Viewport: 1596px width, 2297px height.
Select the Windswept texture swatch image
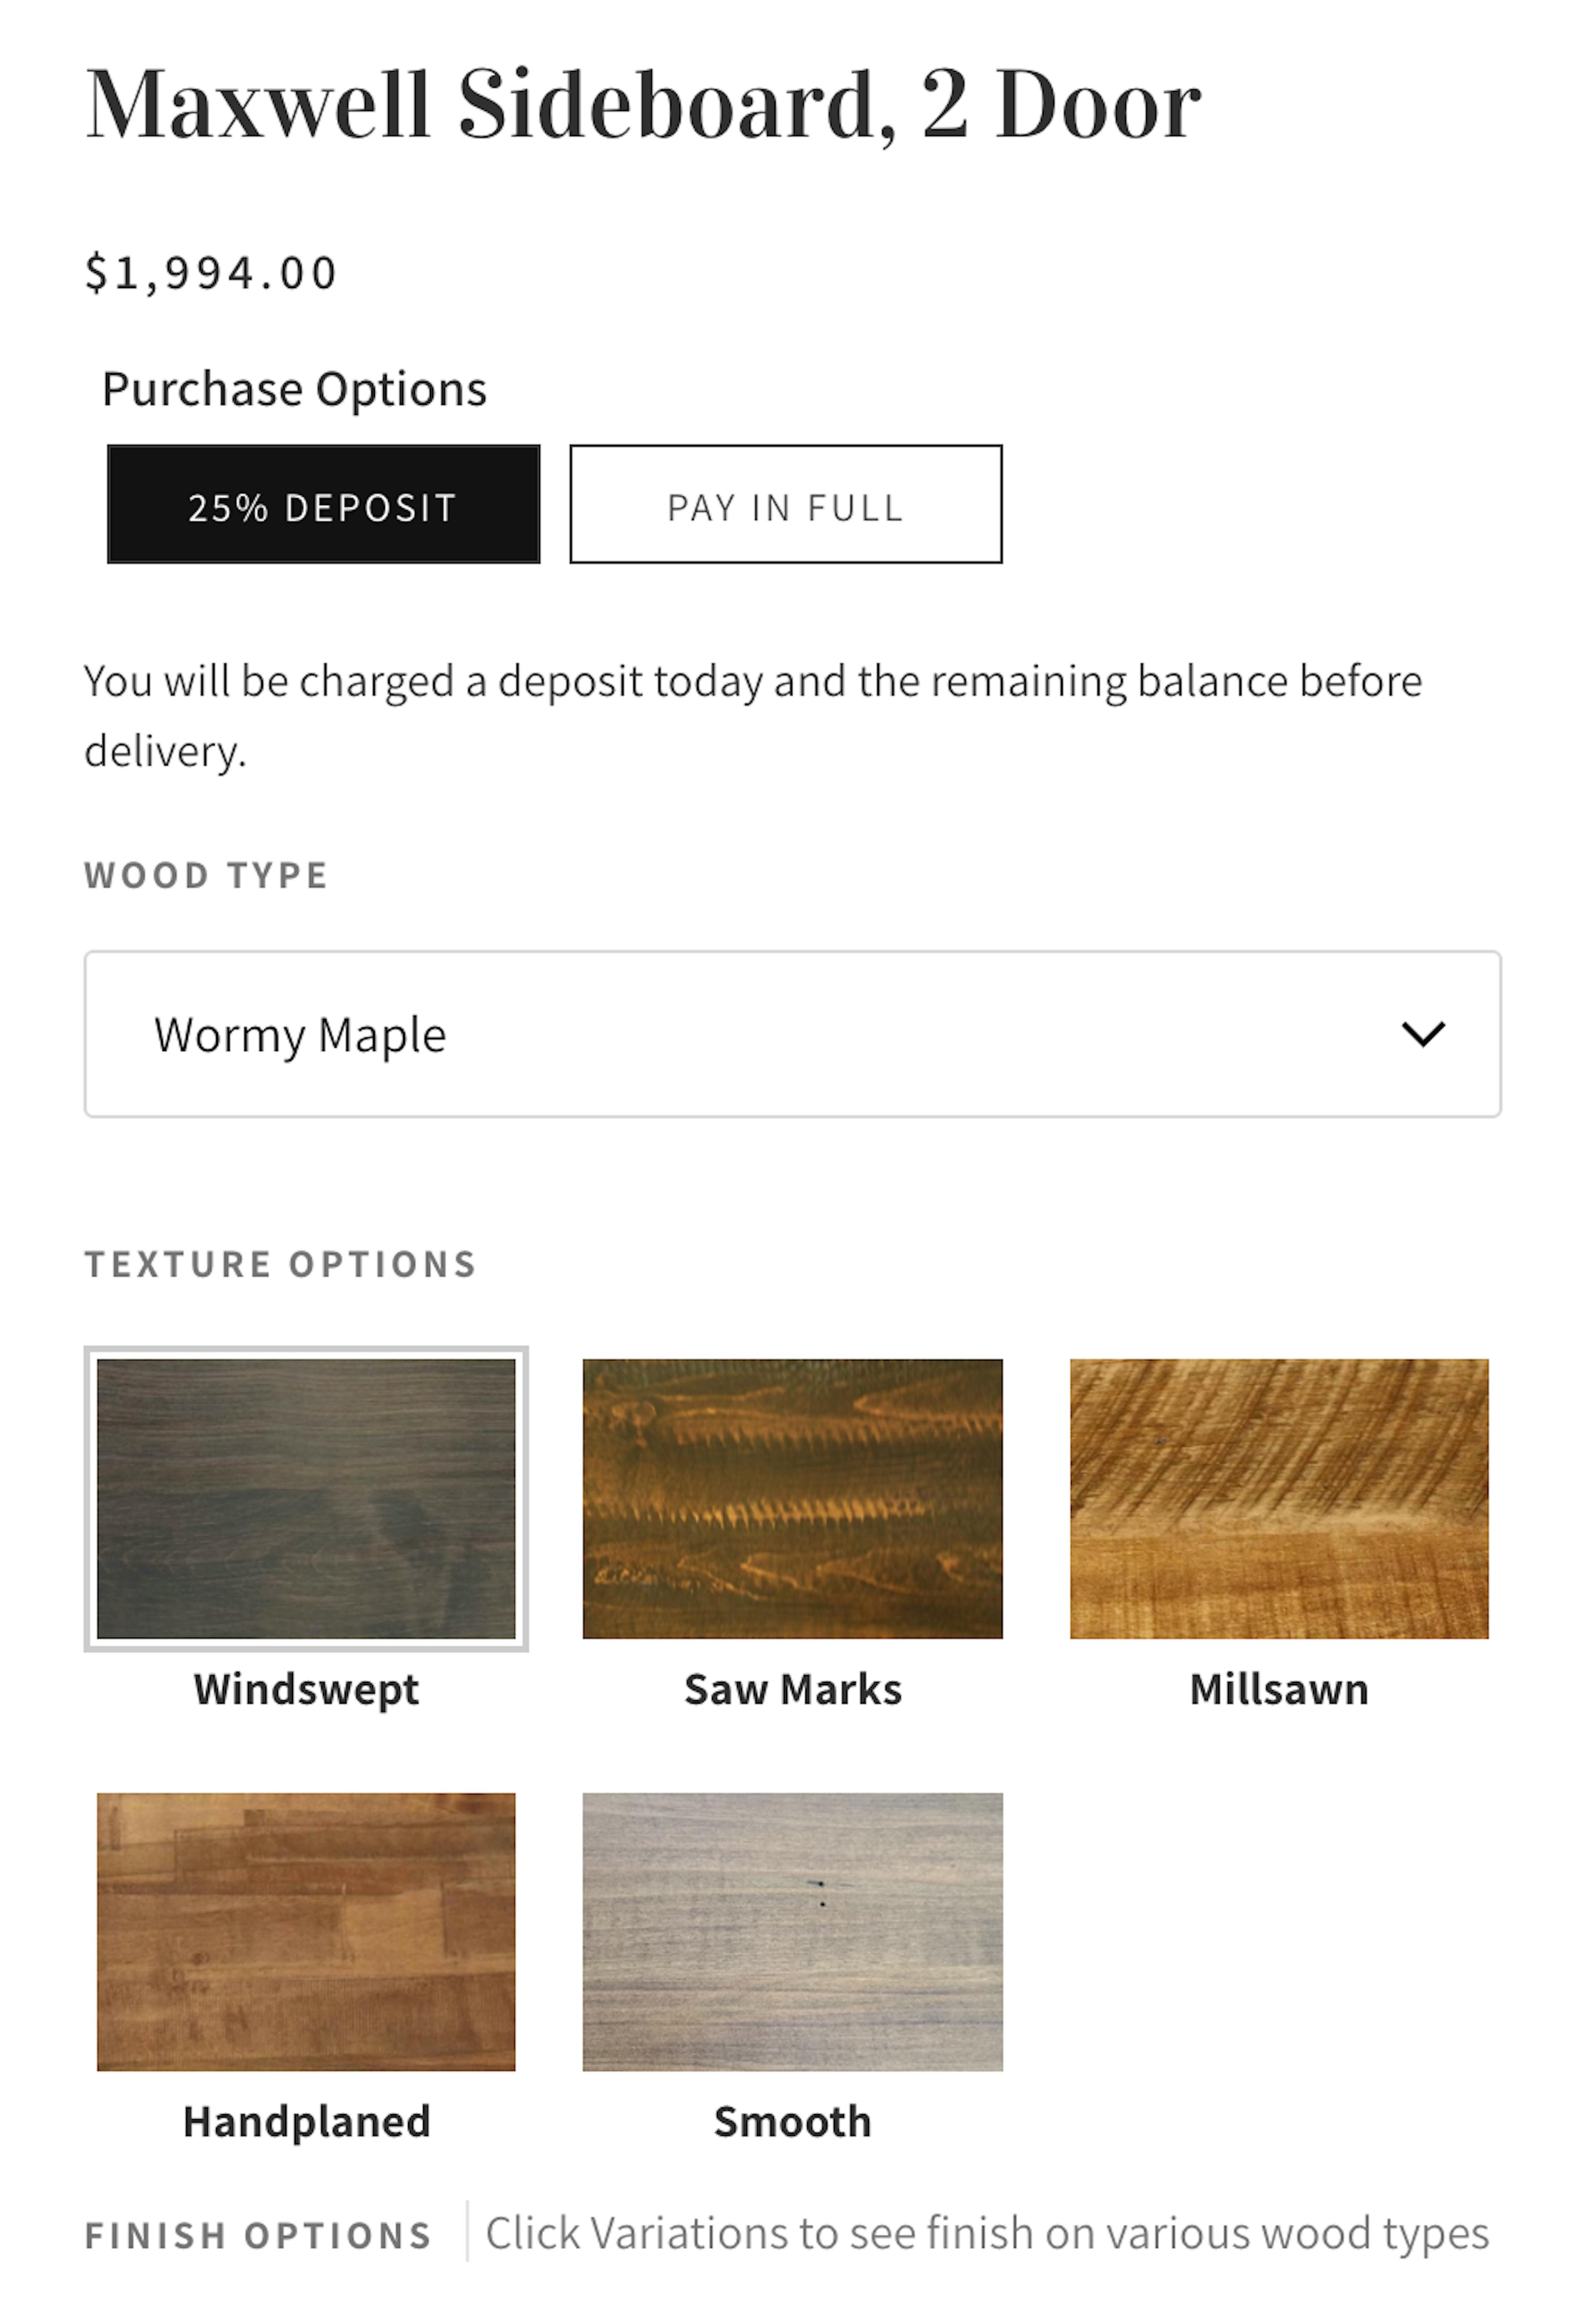tap(306, 1497)
